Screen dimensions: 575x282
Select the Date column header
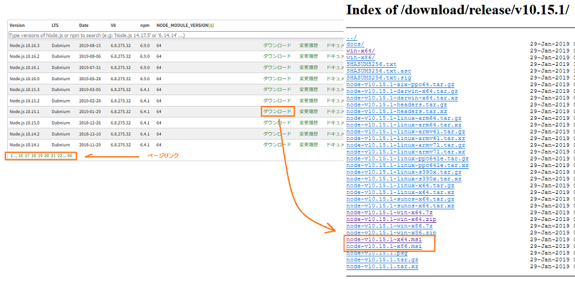coord(83,26)
